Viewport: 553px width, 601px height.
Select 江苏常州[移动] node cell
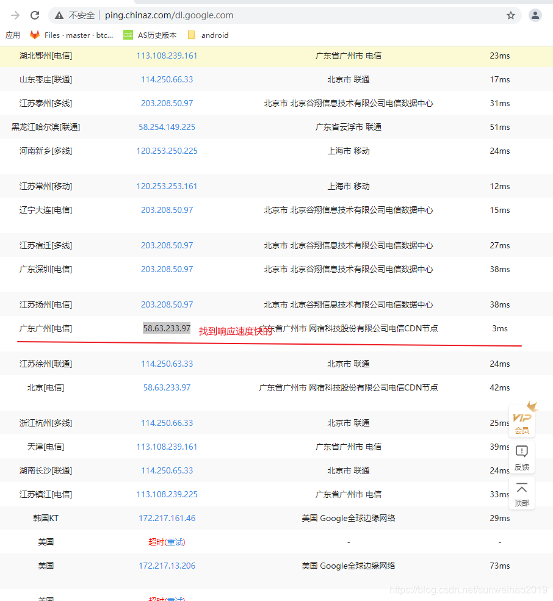coord(46,186)
